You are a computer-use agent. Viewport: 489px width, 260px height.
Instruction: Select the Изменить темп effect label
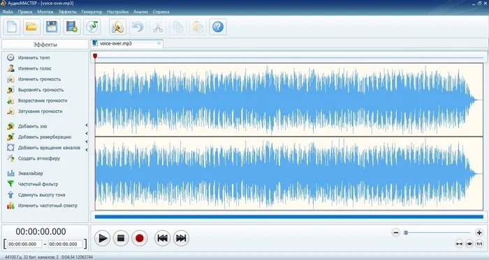pos(34,58)
